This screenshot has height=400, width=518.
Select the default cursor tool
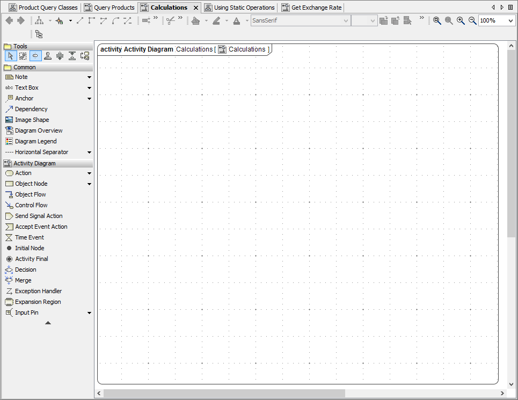(x=10, y=55)
